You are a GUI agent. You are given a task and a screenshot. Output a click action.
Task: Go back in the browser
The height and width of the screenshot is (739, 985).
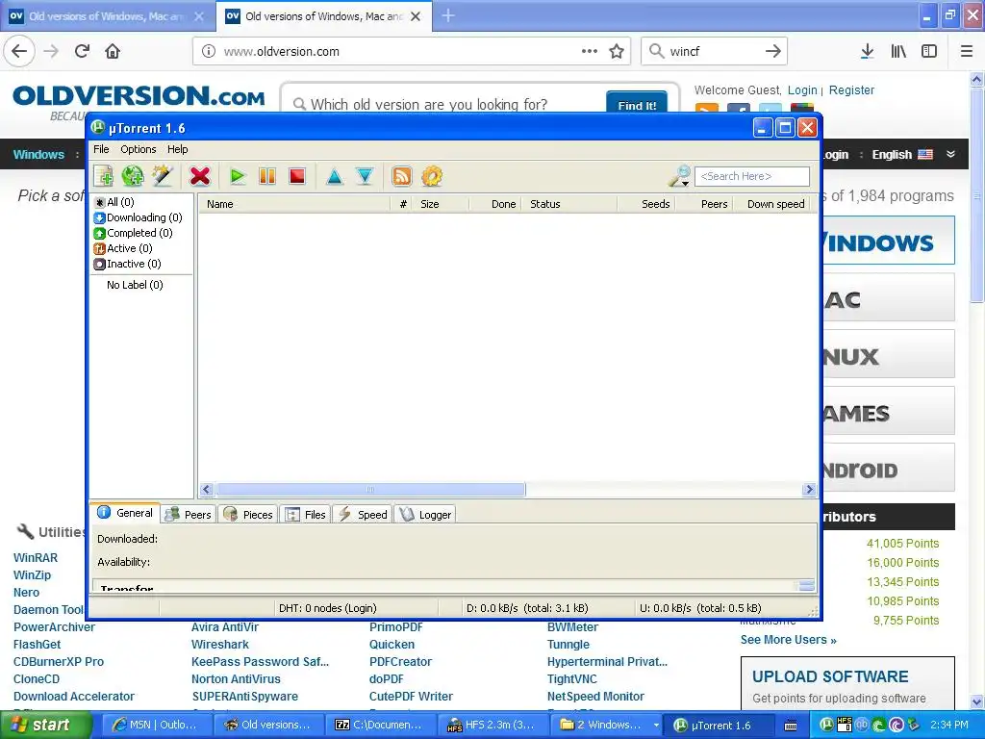coord(19,52)
